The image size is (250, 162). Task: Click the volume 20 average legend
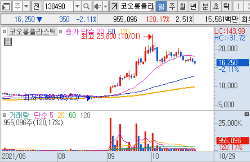coord(61,115)
